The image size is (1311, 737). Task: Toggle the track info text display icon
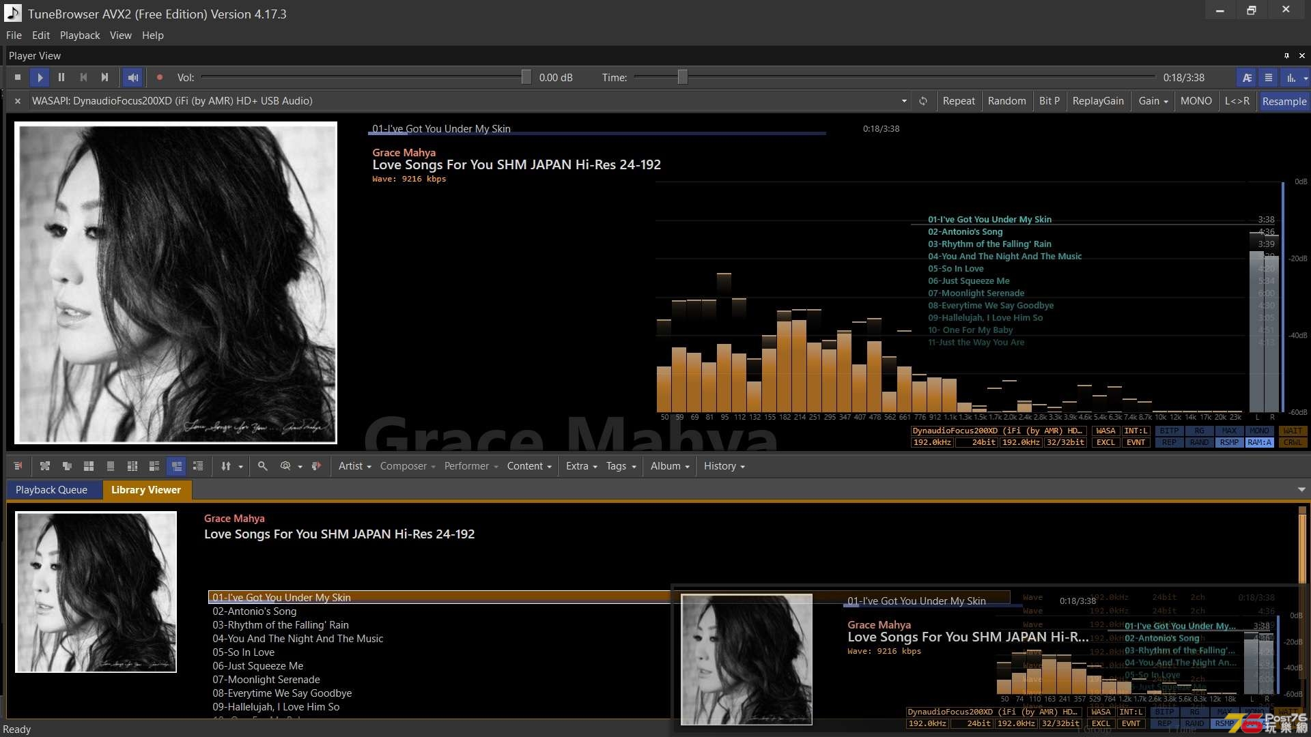(1247, 78)
